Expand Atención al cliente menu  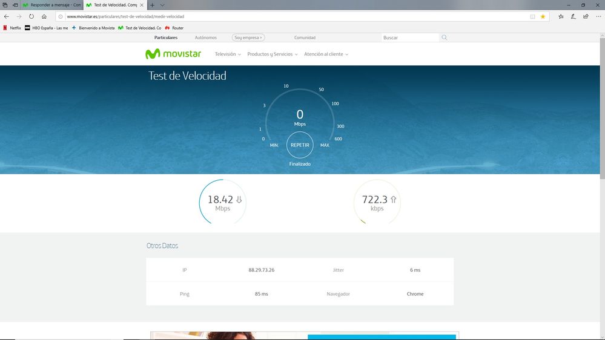(x=326, y=54)
